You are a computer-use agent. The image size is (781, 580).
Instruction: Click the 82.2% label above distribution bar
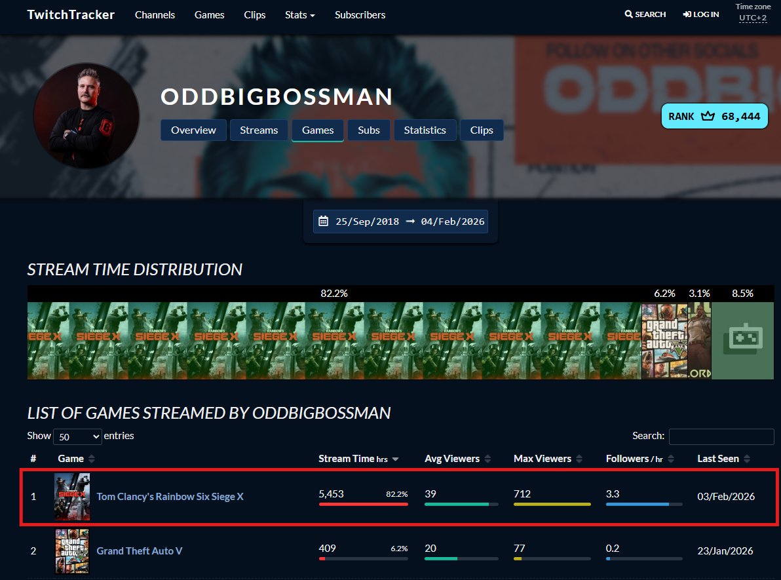point(334,294)
